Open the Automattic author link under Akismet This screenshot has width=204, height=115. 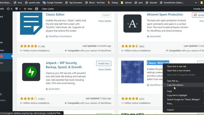coord(155,36)
